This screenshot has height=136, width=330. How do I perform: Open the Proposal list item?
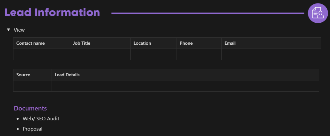(33, 129)
